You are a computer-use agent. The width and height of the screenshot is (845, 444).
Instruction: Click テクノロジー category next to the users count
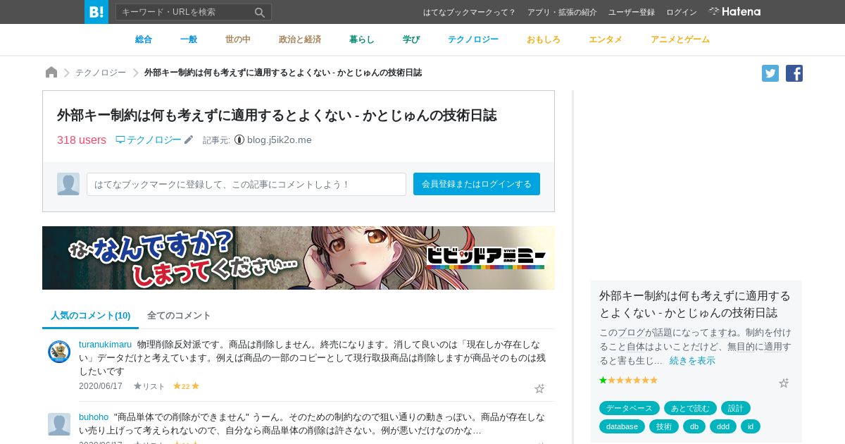tap(149, 140)
